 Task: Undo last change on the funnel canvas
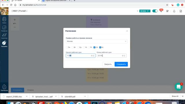point(15,24)
